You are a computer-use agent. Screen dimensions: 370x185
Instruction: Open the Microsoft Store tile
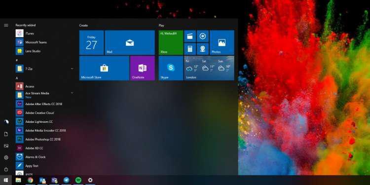pos(104,68)
